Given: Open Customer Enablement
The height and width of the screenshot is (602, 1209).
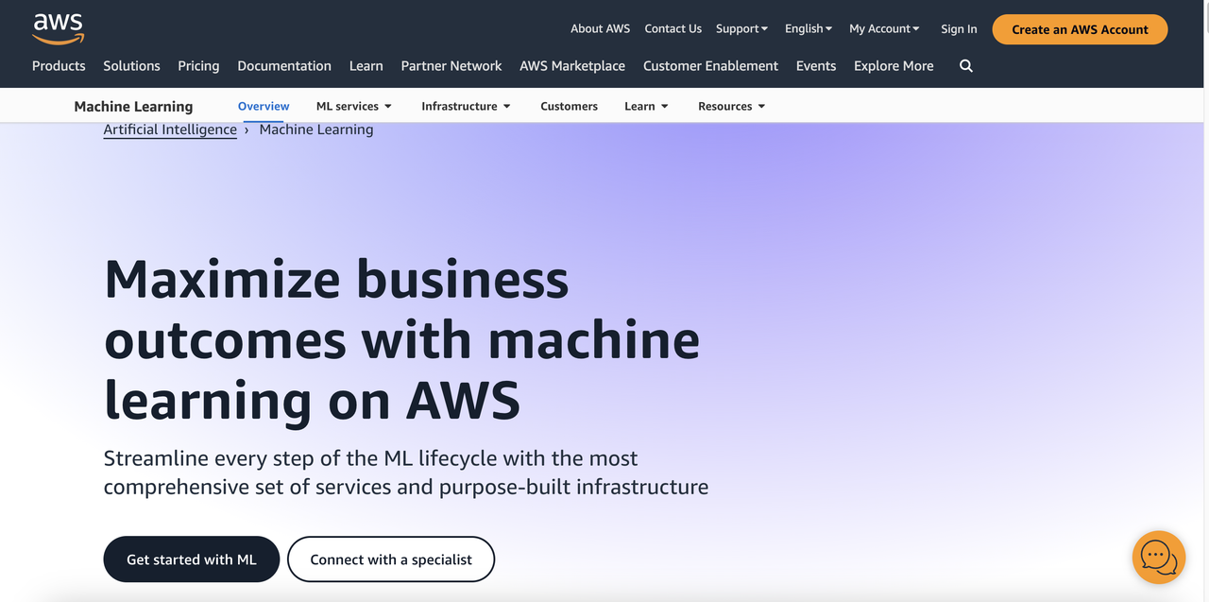Looking at the screenshot, I should (710, 66).
